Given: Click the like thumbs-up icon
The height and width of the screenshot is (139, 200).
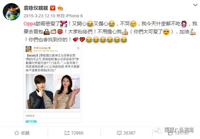Looking at the screenshot, I should pyautogui.click(x=170, y=133).
